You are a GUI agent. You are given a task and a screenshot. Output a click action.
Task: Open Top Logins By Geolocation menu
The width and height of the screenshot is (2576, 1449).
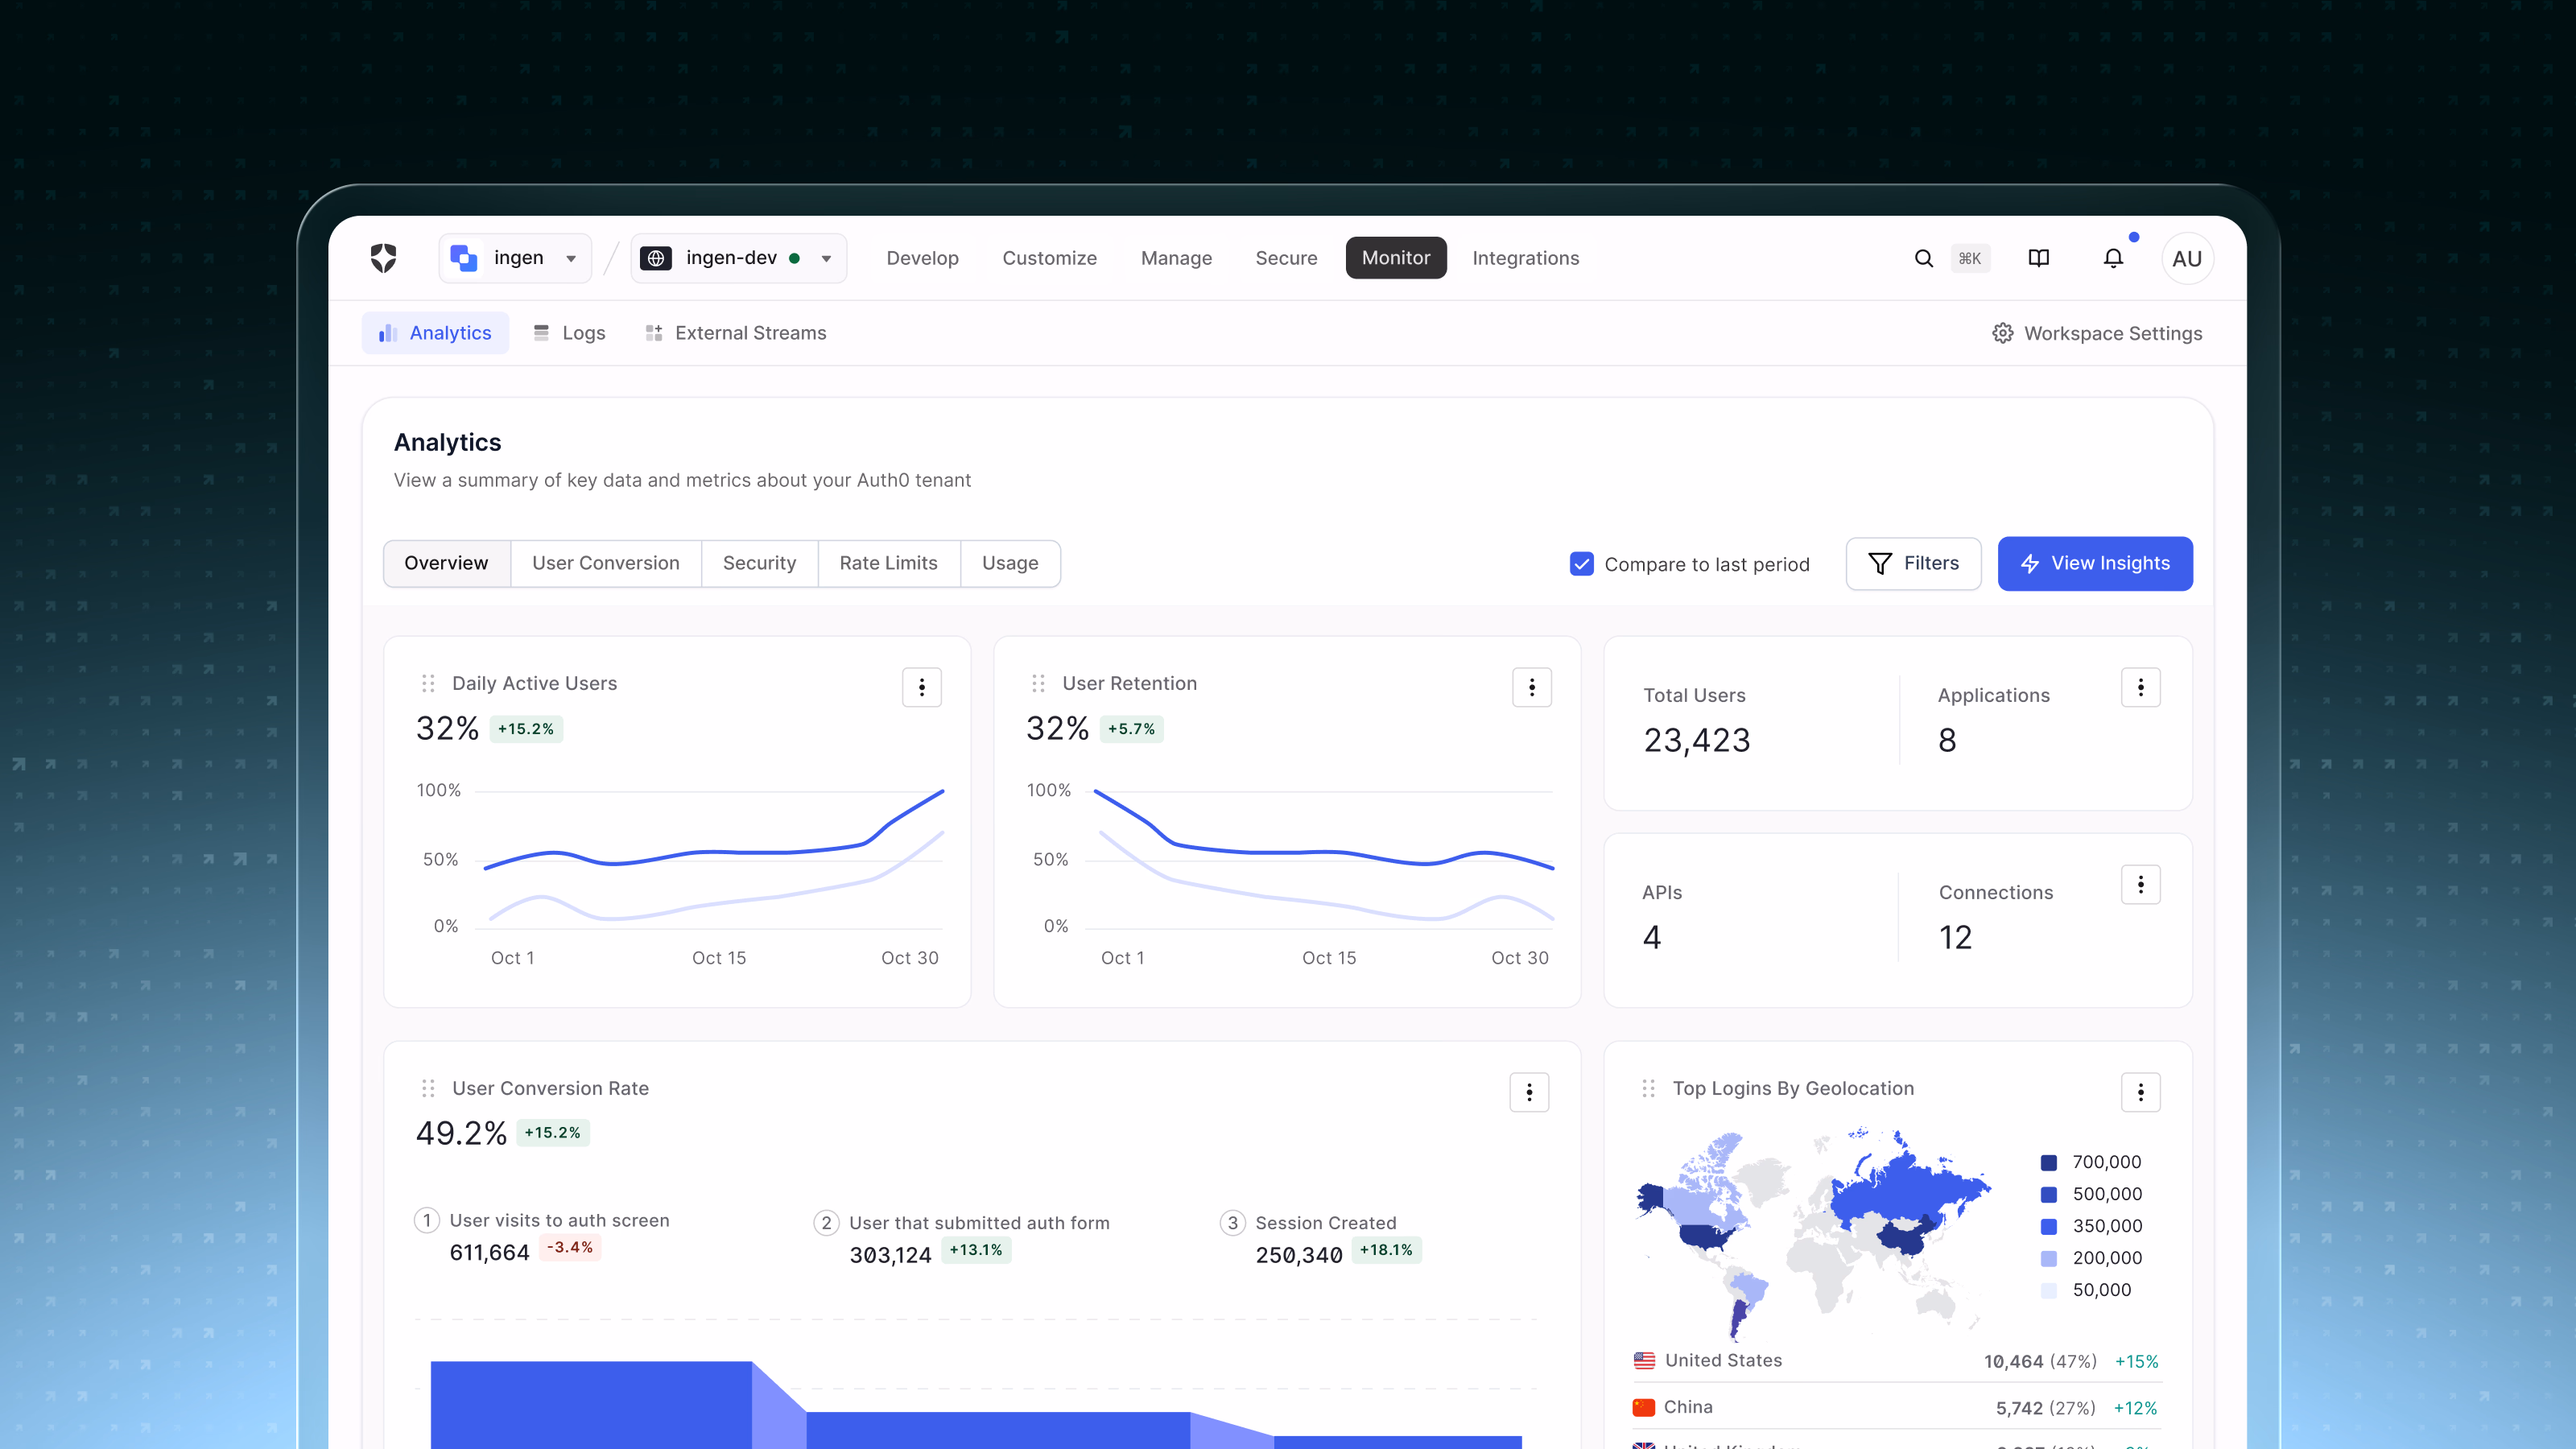pyautogui.click(x=2141, y=1092)
